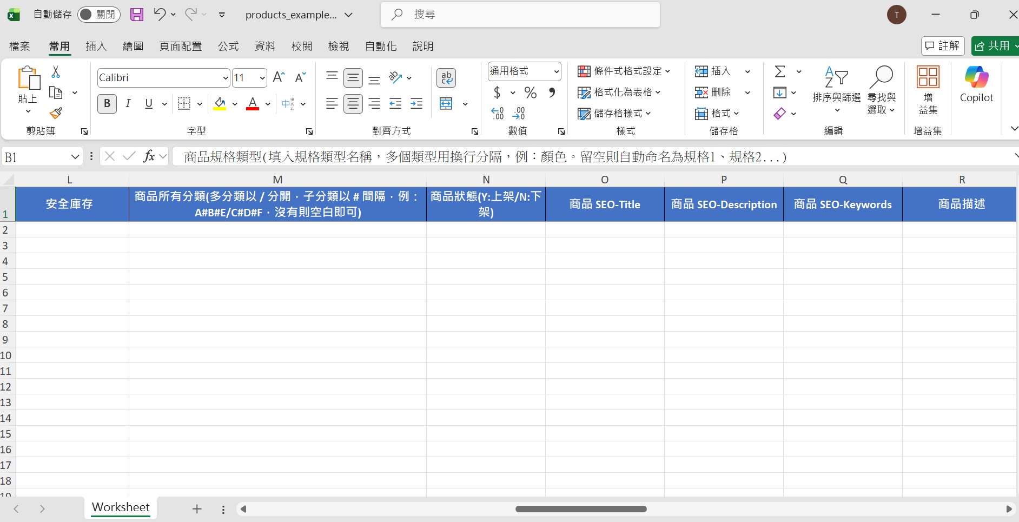The height and width of the screenshot is (522, 1019).
Task: Click the Increase Indent icon
Action: [416, 104]
